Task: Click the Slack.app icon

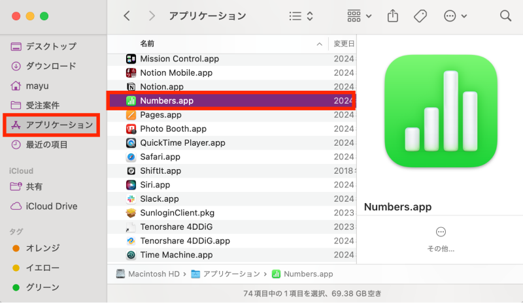Action: click(131, 199)
